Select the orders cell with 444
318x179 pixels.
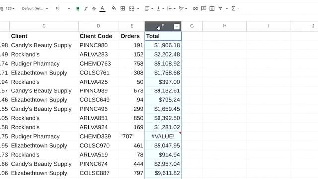click(x=132, y=164)
